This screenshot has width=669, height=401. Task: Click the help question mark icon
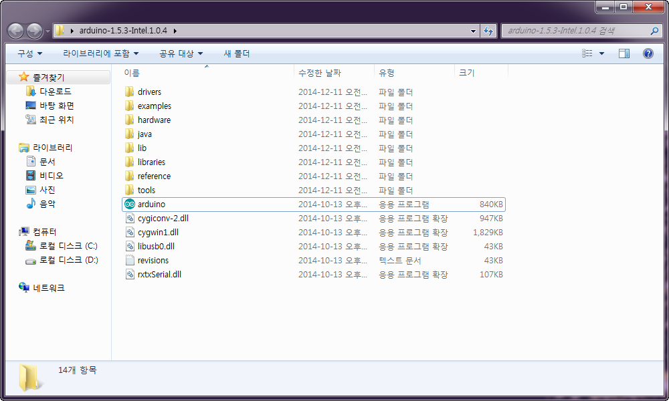click(x=648, y=53)
